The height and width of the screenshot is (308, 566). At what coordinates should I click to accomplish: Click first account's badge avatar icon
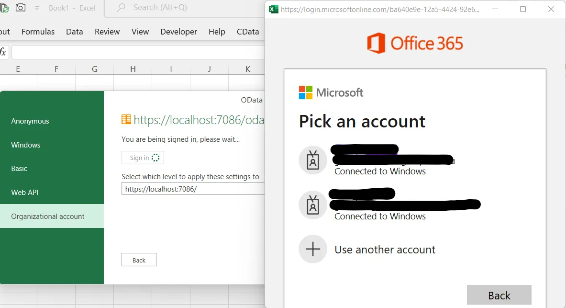(313, 160)
